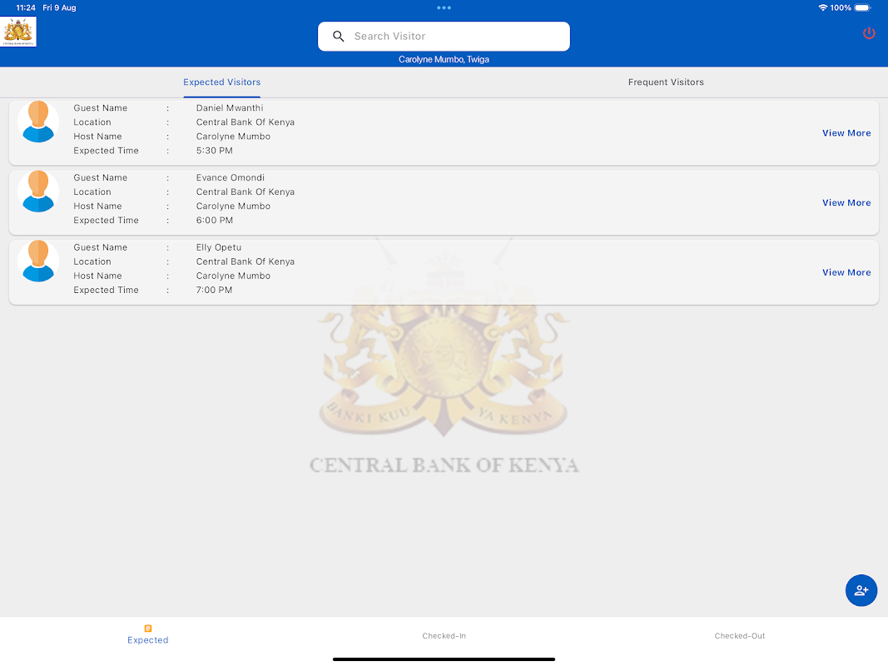Tap host Carolyne Mumbo in Elly Opetu's card
Screen dimensions: 888x666
(x=233, y=276)
